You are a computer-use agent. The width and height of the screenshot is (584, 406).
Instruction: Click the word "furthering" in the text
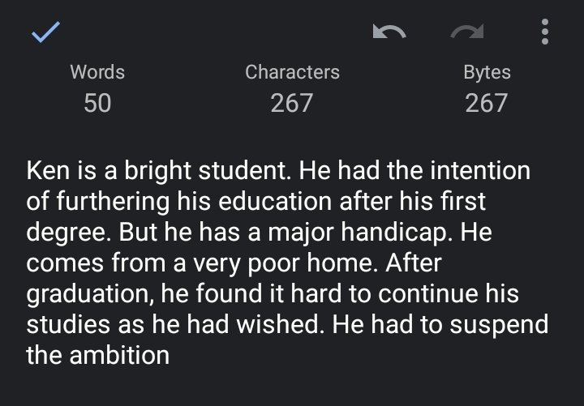click(x=114, y=201)
